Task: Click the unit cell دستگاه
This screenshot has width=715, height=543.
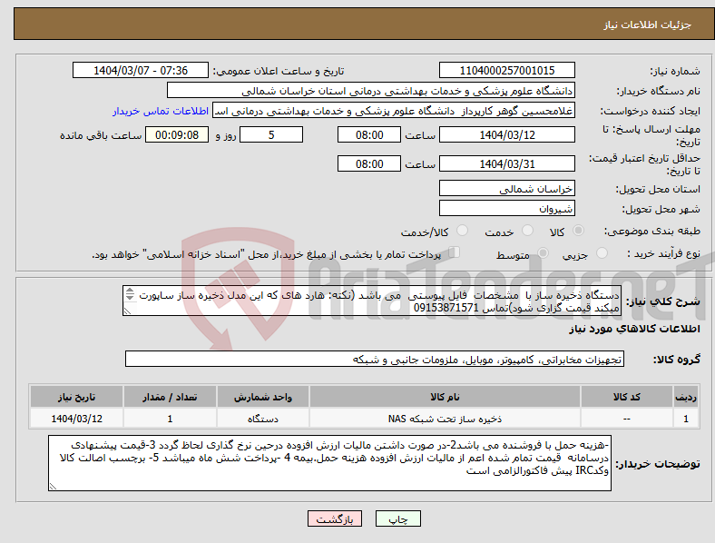Action: [x=263, y=419]
